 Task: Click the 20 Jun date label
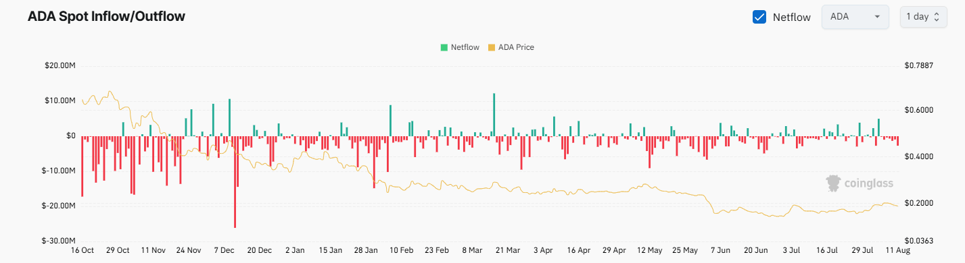point(756,250)
